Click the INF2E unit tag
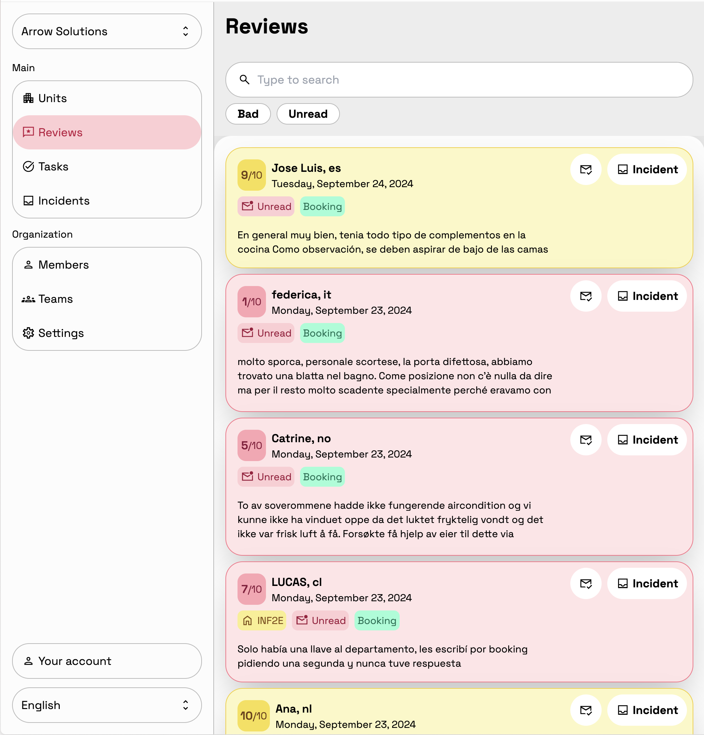 (262, 621)
